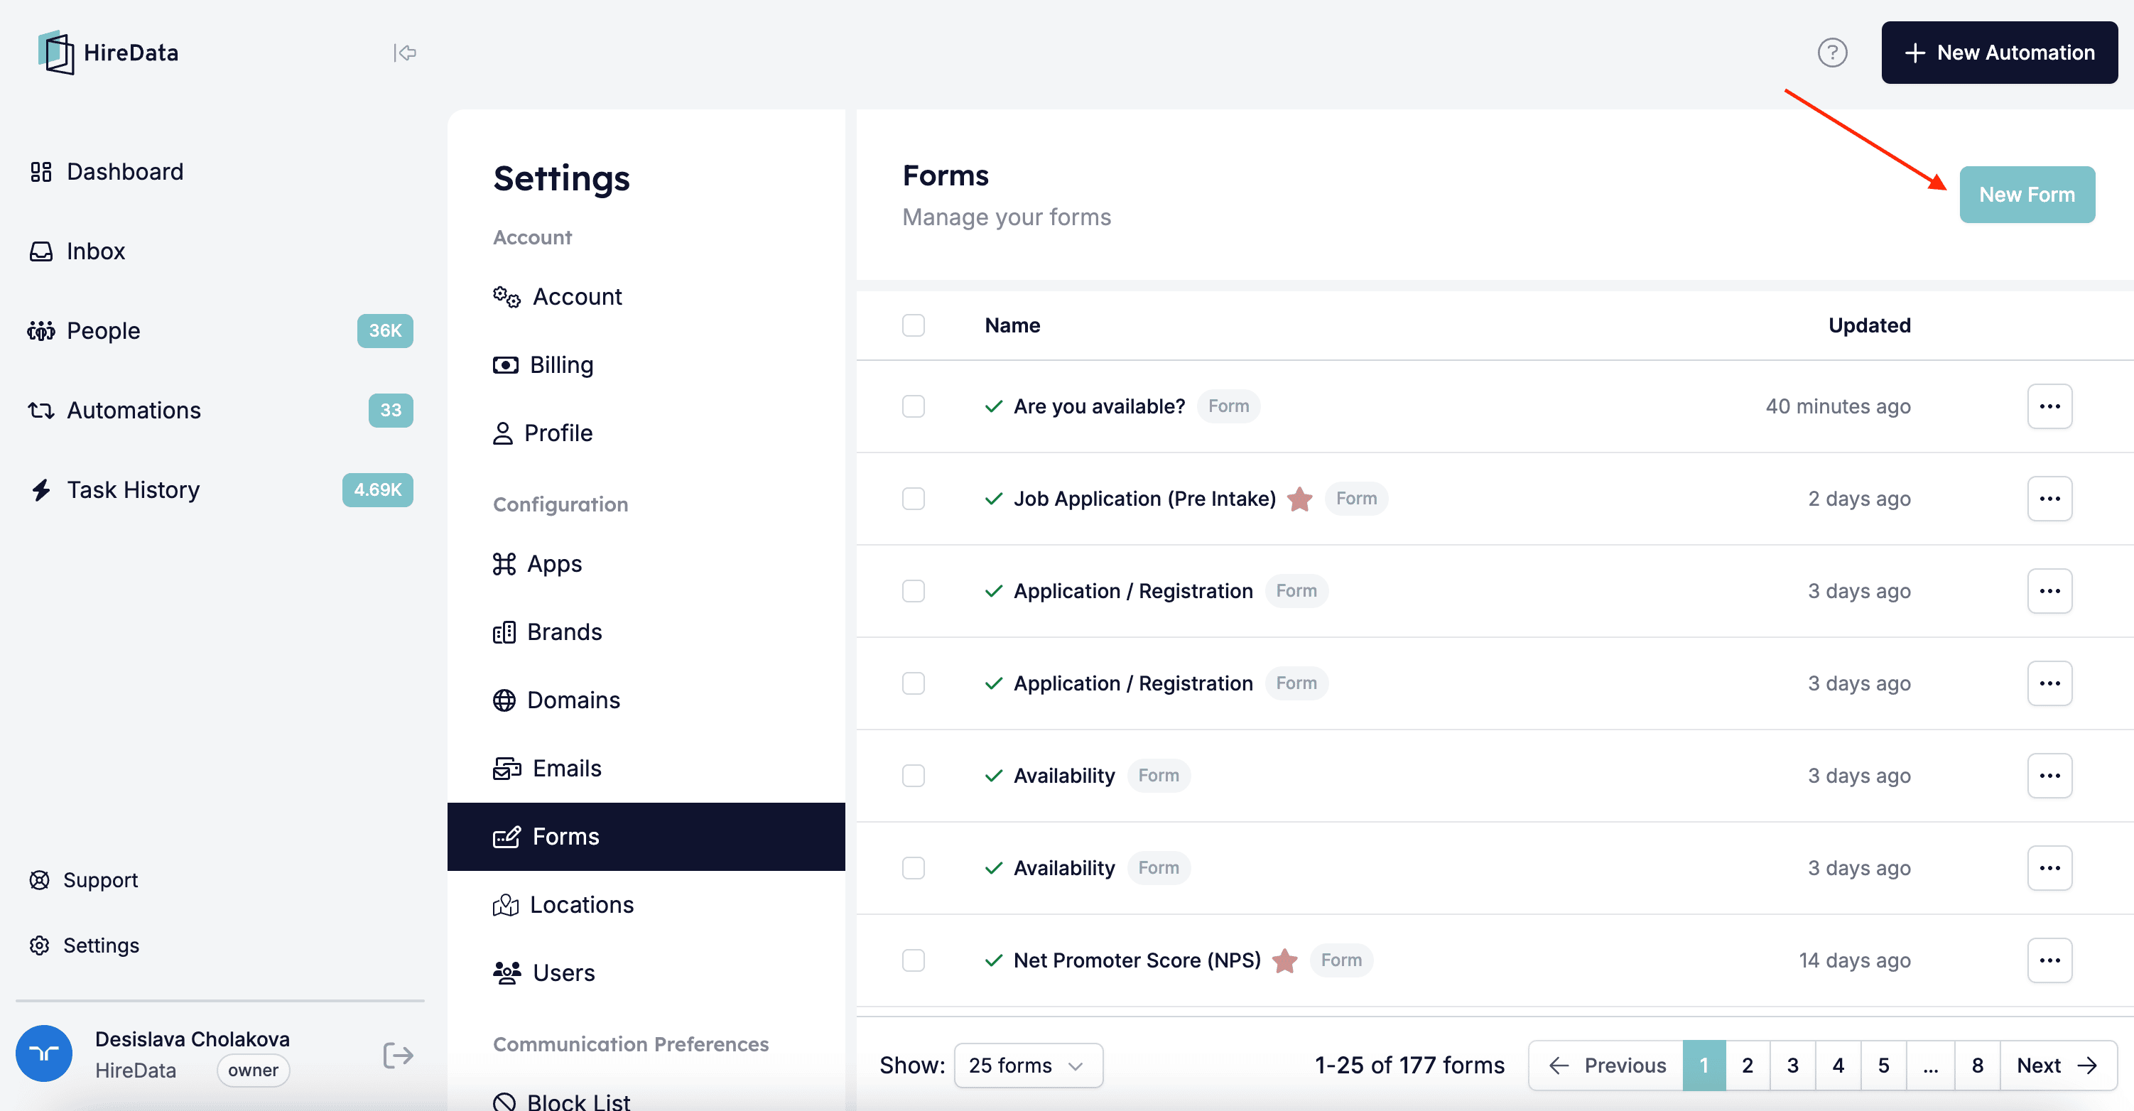Jump to page 4
Image resolution: width=2134 pixels, height=1111 pixels.
click(x=1838, y=1066)
